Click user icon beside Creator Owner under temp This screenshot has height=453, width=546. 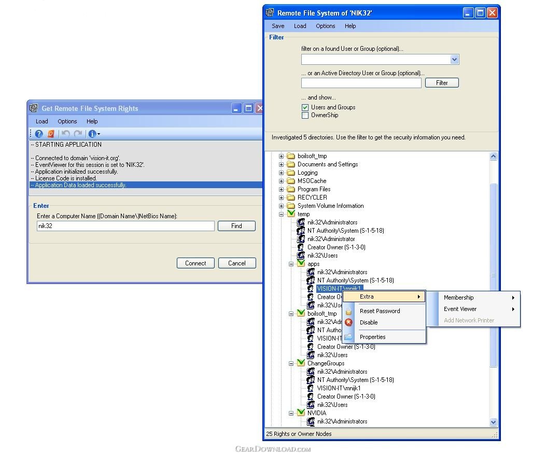(x=301, y=247)
